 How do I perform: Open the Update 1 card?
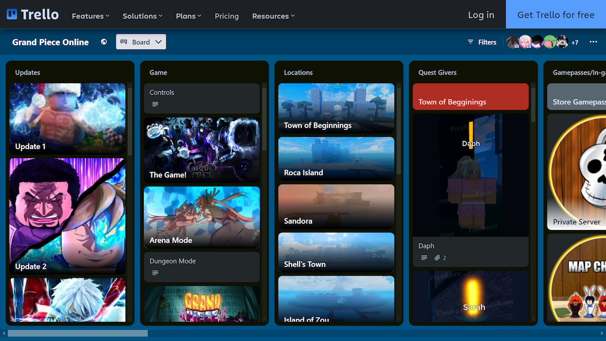(67, 118)
